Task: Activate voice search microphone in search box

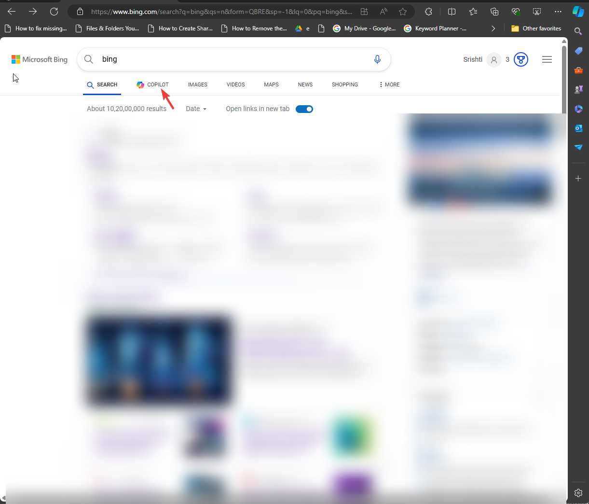Action: pos(377,59)
